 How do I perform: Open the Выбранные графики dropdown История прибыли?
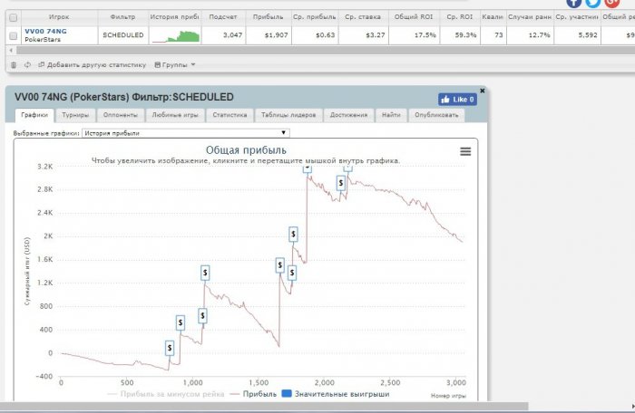point(185,133)
